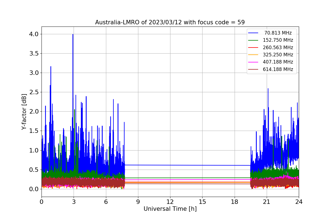The height and width of the screenshot is (221, 332).
Task: Click the red legend line for 260.563 MHz
Action: click(x=253, y=48)
